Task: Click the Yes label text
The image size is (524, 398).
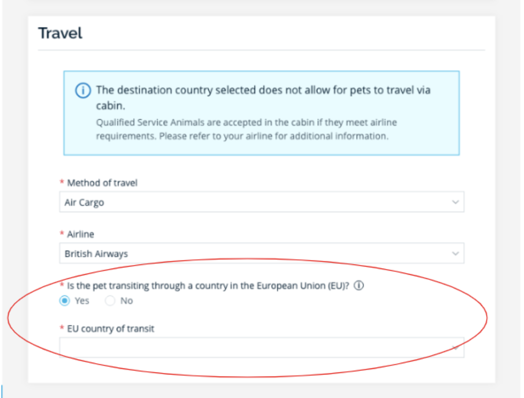Action: [x=82, y=301]
